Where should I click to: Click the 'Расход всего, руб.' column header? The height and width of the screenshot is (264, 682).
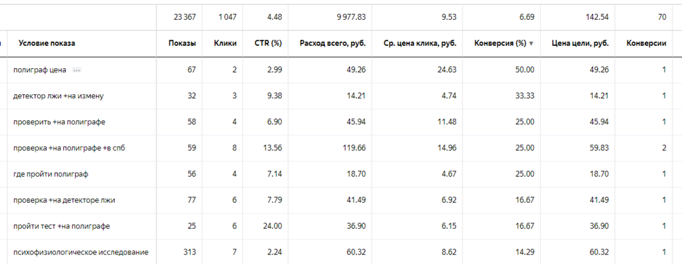click(333, 43)
